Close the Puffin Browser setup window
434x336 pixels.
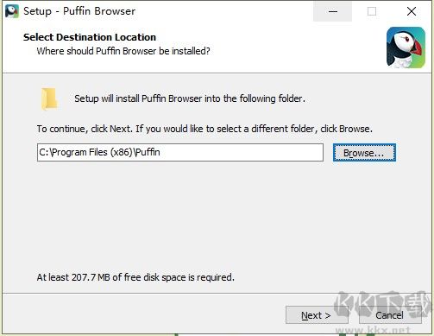(412, 11)
